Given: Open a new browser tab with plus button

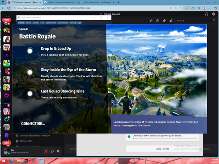Looking at the screenshot, I should 118,2.
